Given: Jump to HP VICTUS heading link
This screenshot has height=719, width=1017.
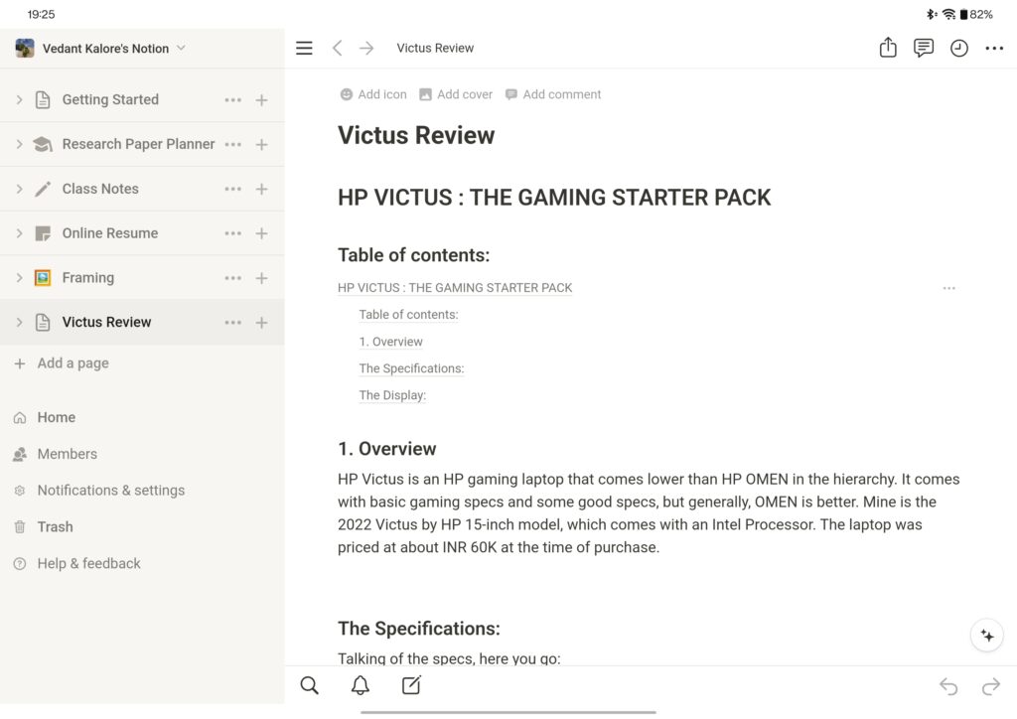Looking at the screenshot, I should [x=455, y=288].
